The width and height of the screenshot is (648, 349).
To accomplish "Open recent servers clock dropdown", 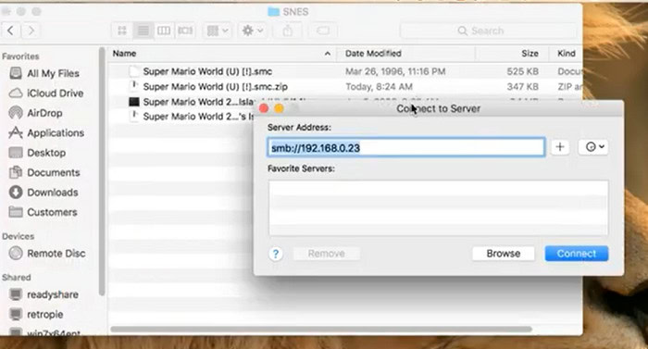I will coord(593,147).
